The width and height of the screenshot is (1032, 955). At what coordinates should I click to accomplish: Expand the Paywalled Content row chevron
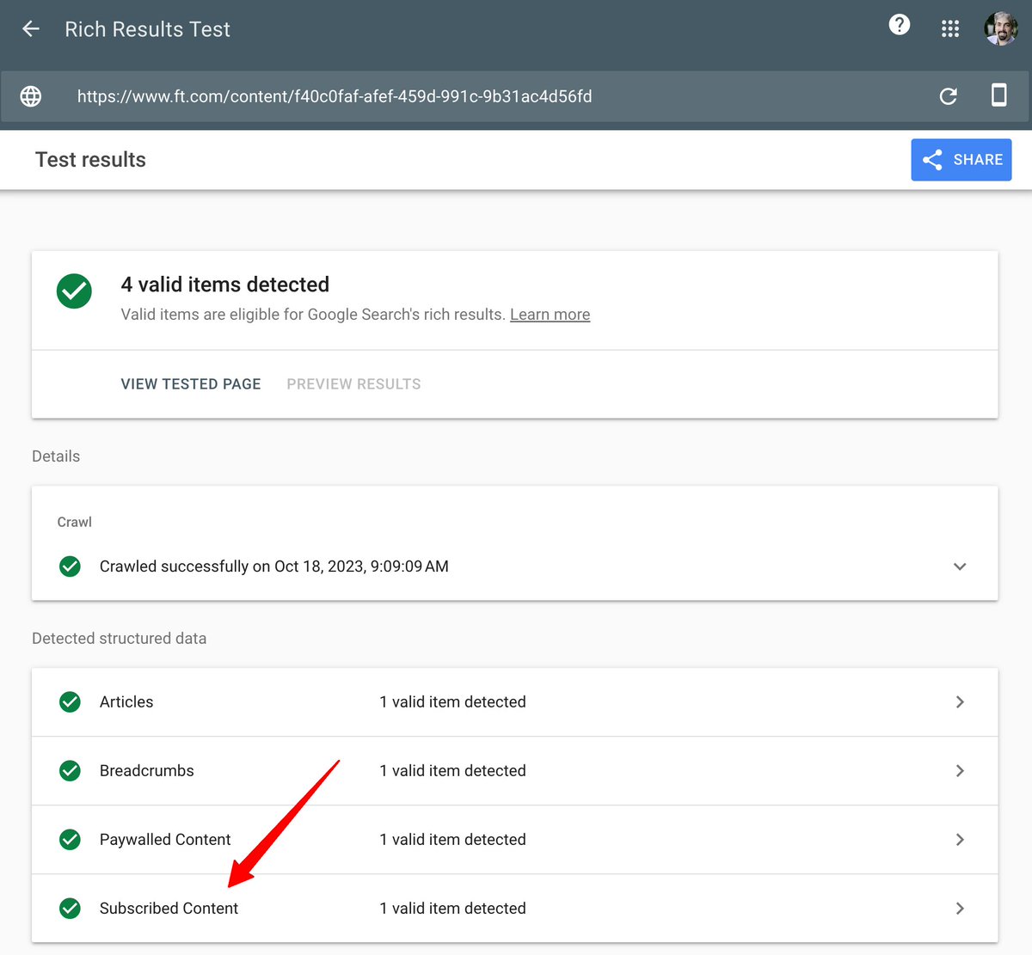tap(960, 840)
